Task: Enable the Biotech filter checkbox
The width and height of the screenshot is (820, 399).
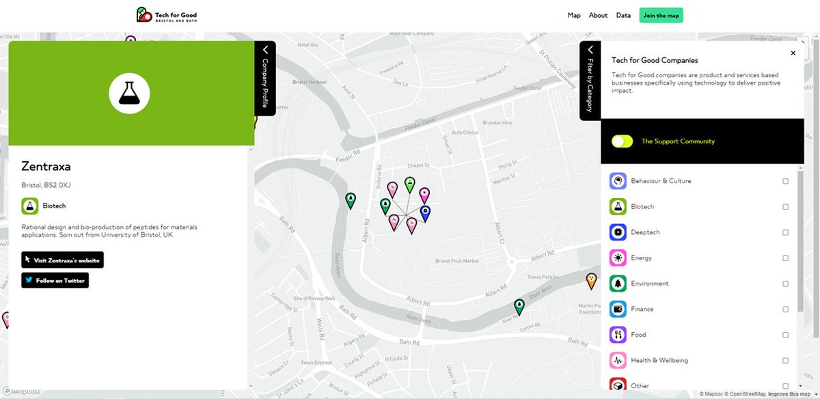Action: click(x=787, y=206)
